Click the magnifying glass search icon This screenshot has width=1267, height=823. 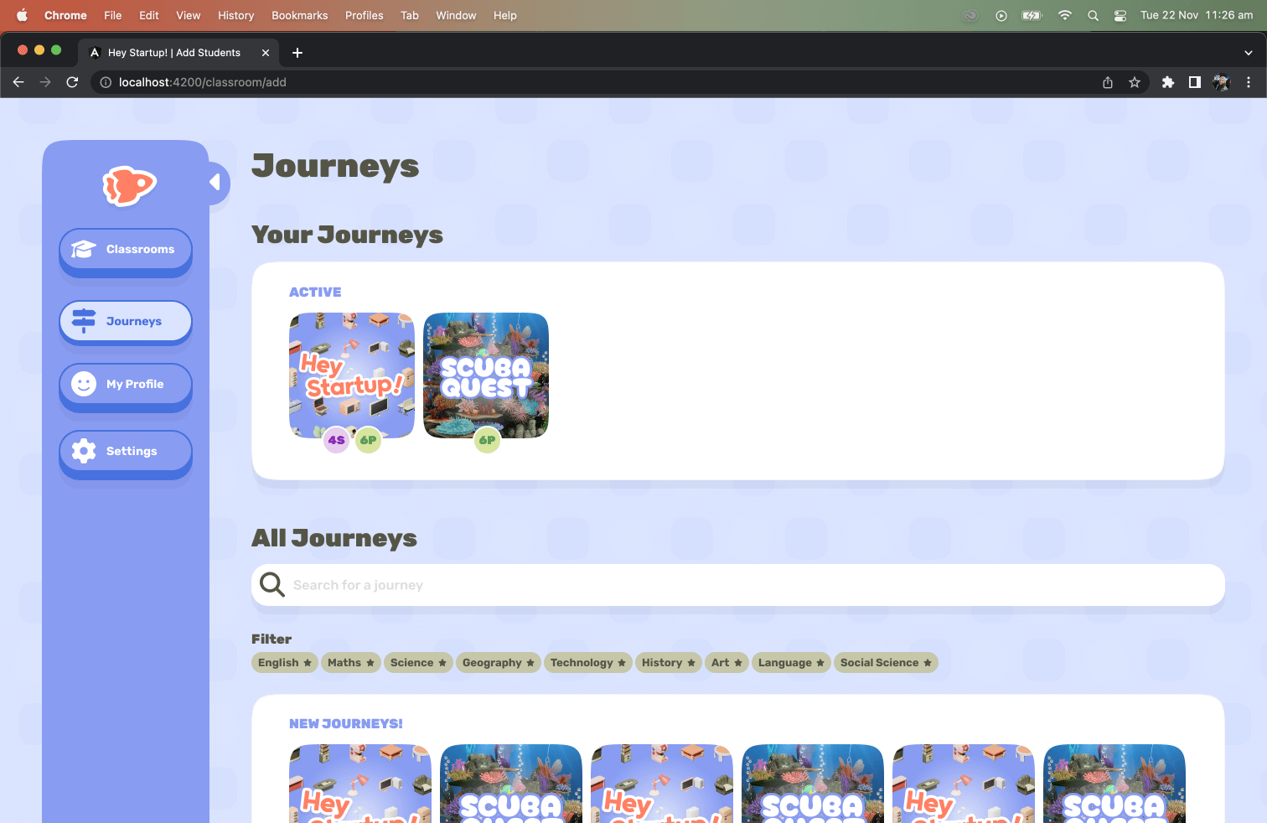tap(272, 584)
